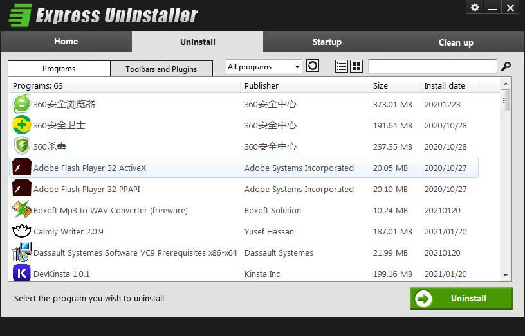Screen dimensions: 525x336
Task: Click the Yusef Hassan publisher cell
Action: click(x=269, y=231)
